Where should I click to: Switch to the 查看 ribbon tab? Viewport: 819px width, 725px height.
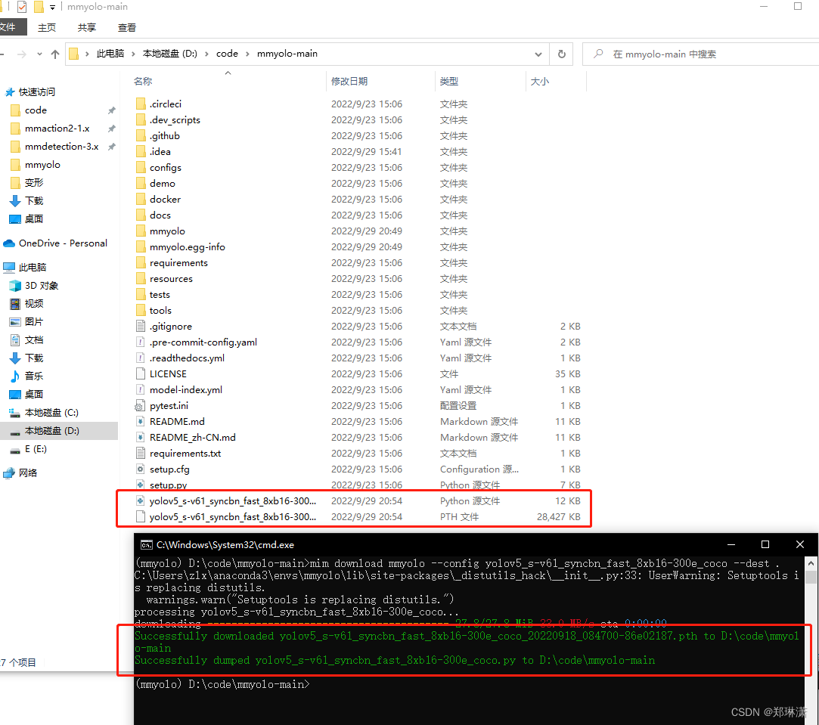126,26
